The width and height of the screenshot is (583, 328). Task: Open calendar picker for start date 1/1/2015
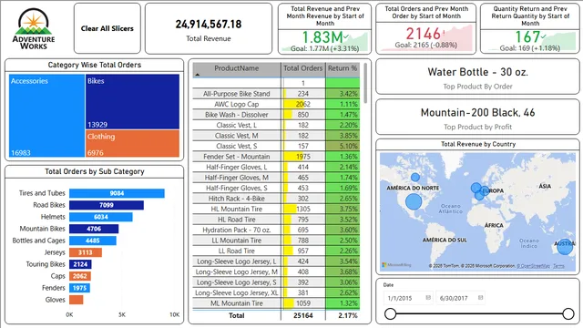[428, 298]
